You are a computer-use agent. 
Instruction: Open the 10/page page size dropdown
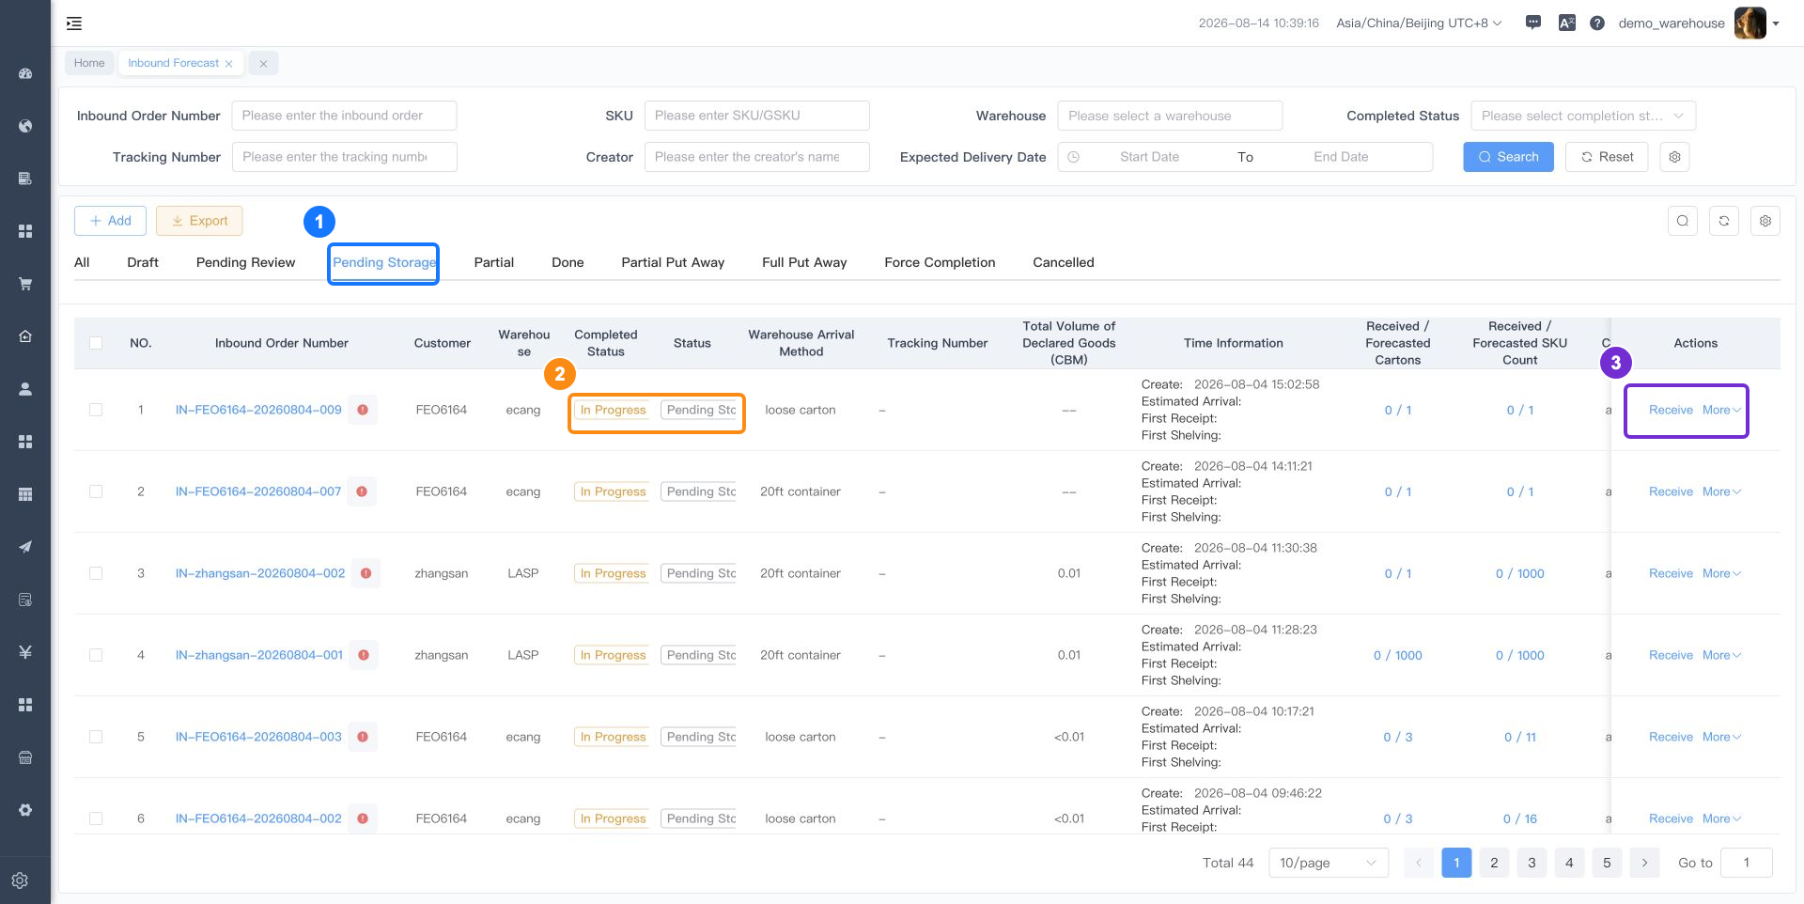tap(1329, 863)
